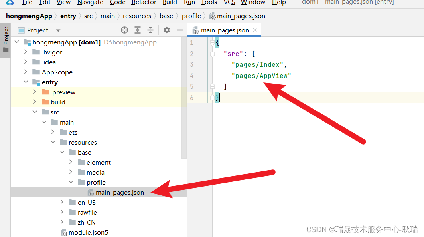Open the Tools menu
This screenshot has height=237, width=424.
(x=209, y=2)
